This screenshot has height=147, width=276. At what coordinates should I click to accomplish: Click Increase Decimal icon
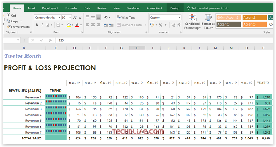[x=174, y=25]
